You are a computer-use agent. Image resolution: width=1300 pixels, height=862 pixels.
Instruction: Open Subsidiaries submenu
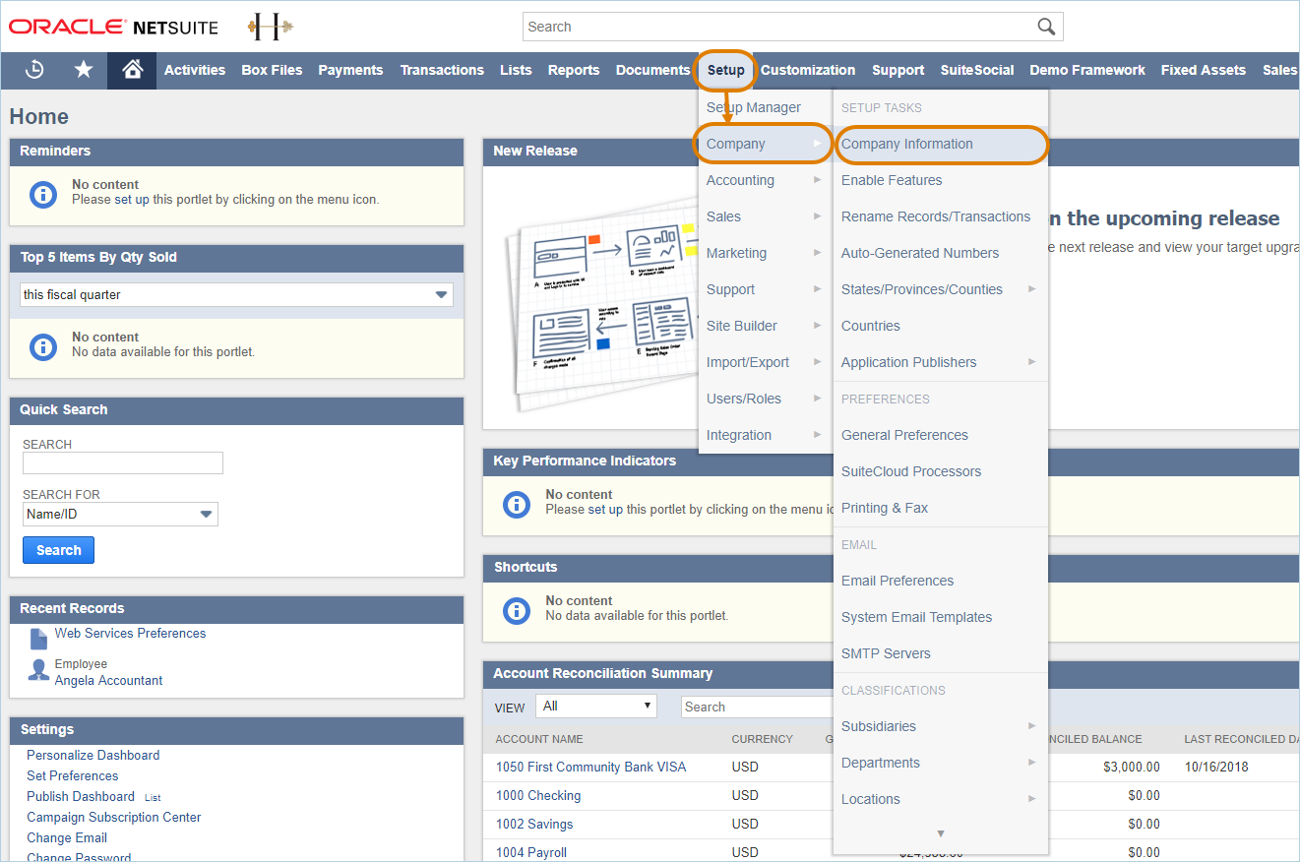pyautogui.click(x=940, y=726)
